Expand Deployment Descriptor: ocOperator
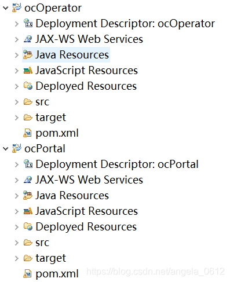 17,24
